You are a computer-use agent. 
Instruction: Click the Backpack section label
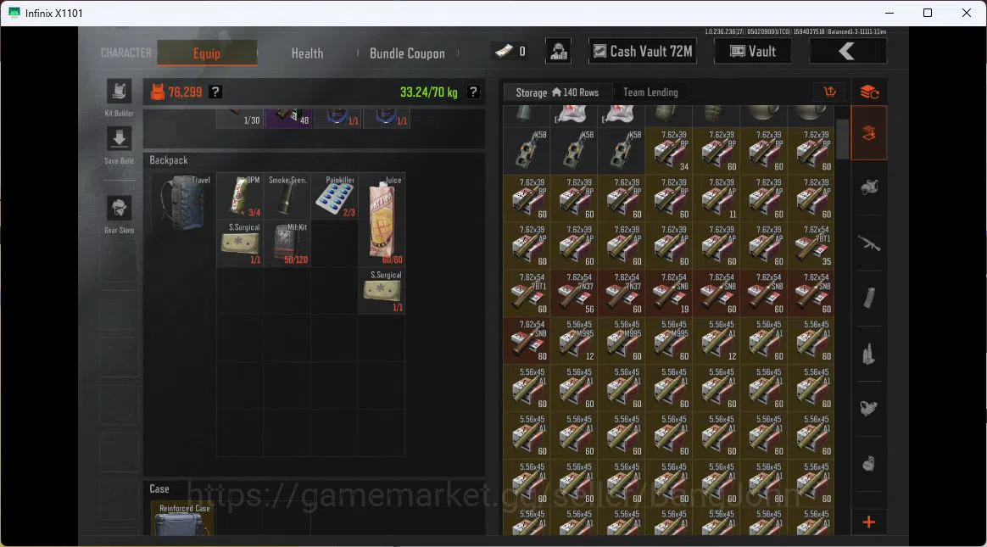(x=169, y=160)
